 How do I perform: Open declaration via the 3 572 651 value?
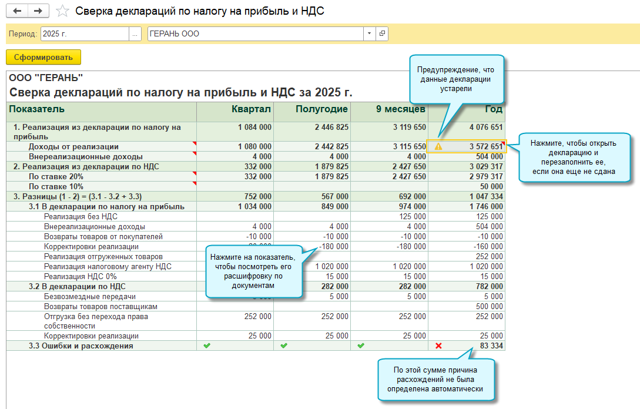tap(484, 147)
